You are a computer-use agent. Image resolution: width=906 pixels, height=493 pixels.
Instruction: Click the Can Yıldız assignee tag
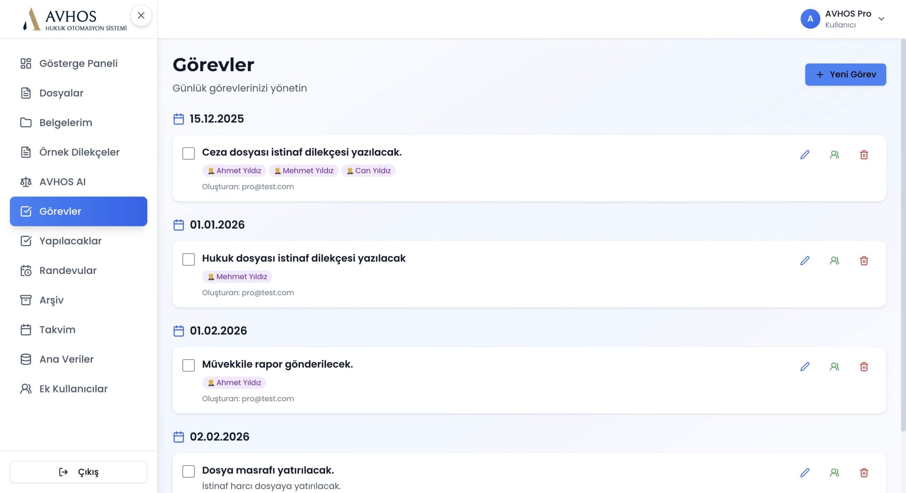(368, 171)
